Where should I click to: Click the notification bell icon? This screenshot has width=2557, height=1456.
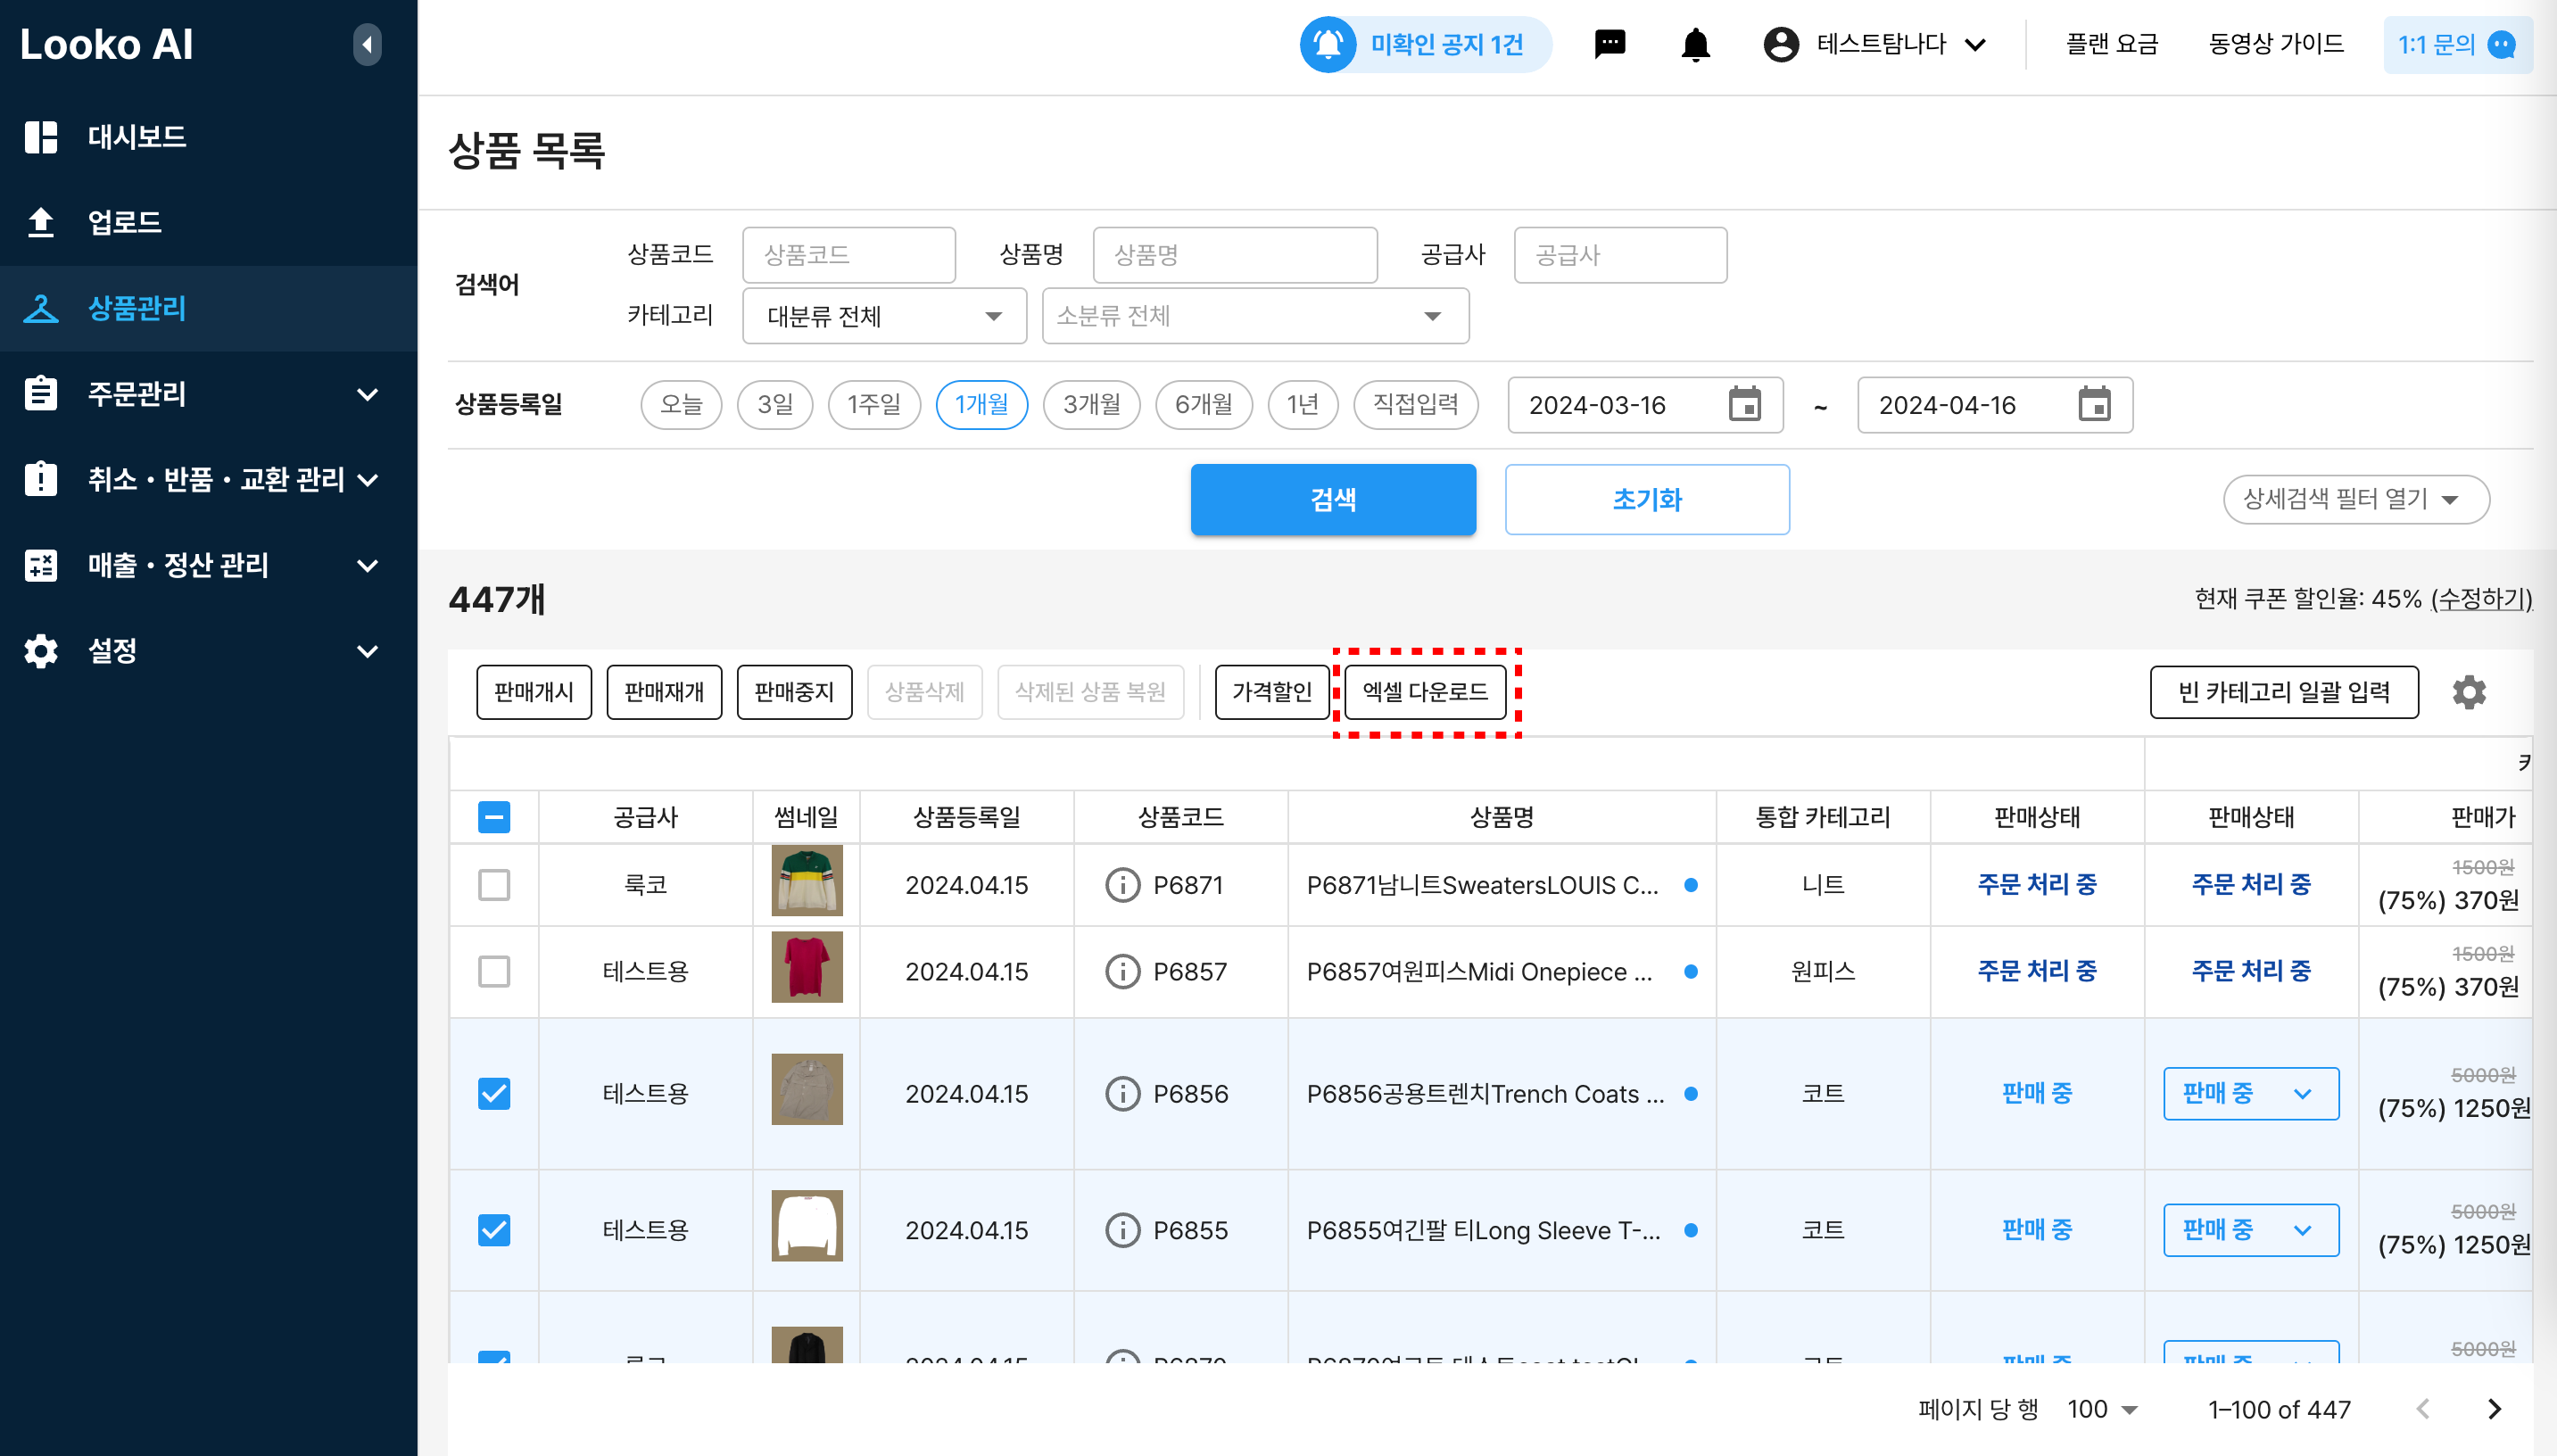(x=1695, y=45)
